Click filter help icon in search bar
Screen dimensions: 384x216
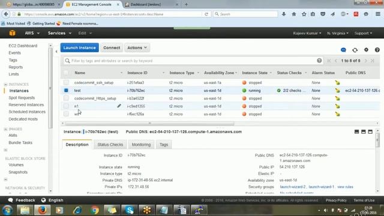tap(319, 61)
